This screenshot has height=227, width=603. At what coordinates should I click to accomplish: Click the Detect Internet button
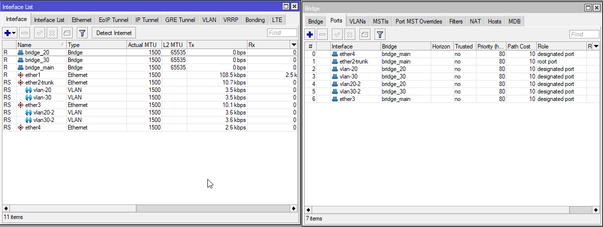click(x=114, y=33)
